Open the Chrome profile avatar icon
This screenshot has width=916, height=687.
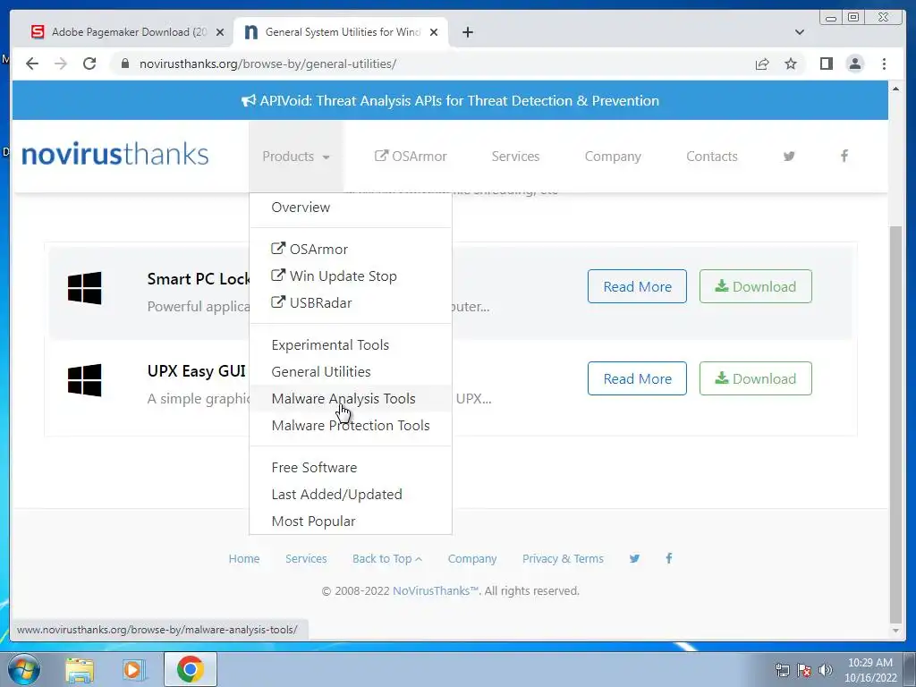pyautogui.click(x=854, y=64)
